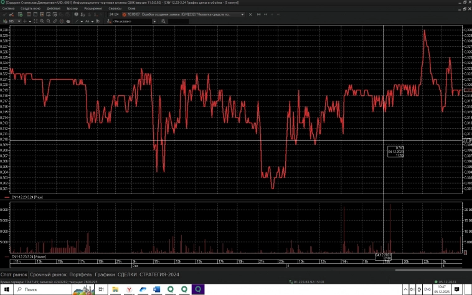Screen dimensions: 472x295
Task: Open Microsoft Edge from the taskbar
Action: click(x=143, y=290)
